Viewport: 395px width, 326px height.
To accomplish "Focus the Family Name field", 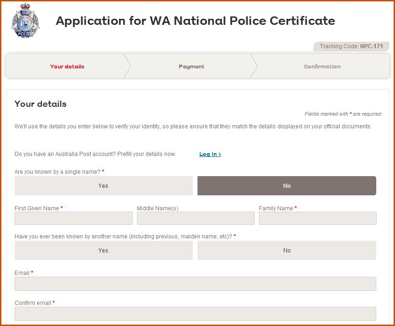I will [x=318, y=218].
